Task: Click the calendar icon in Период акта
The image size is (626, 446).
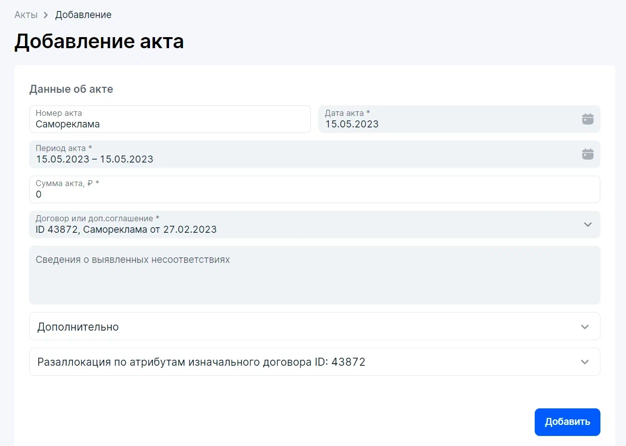Action: click(587, 154)
